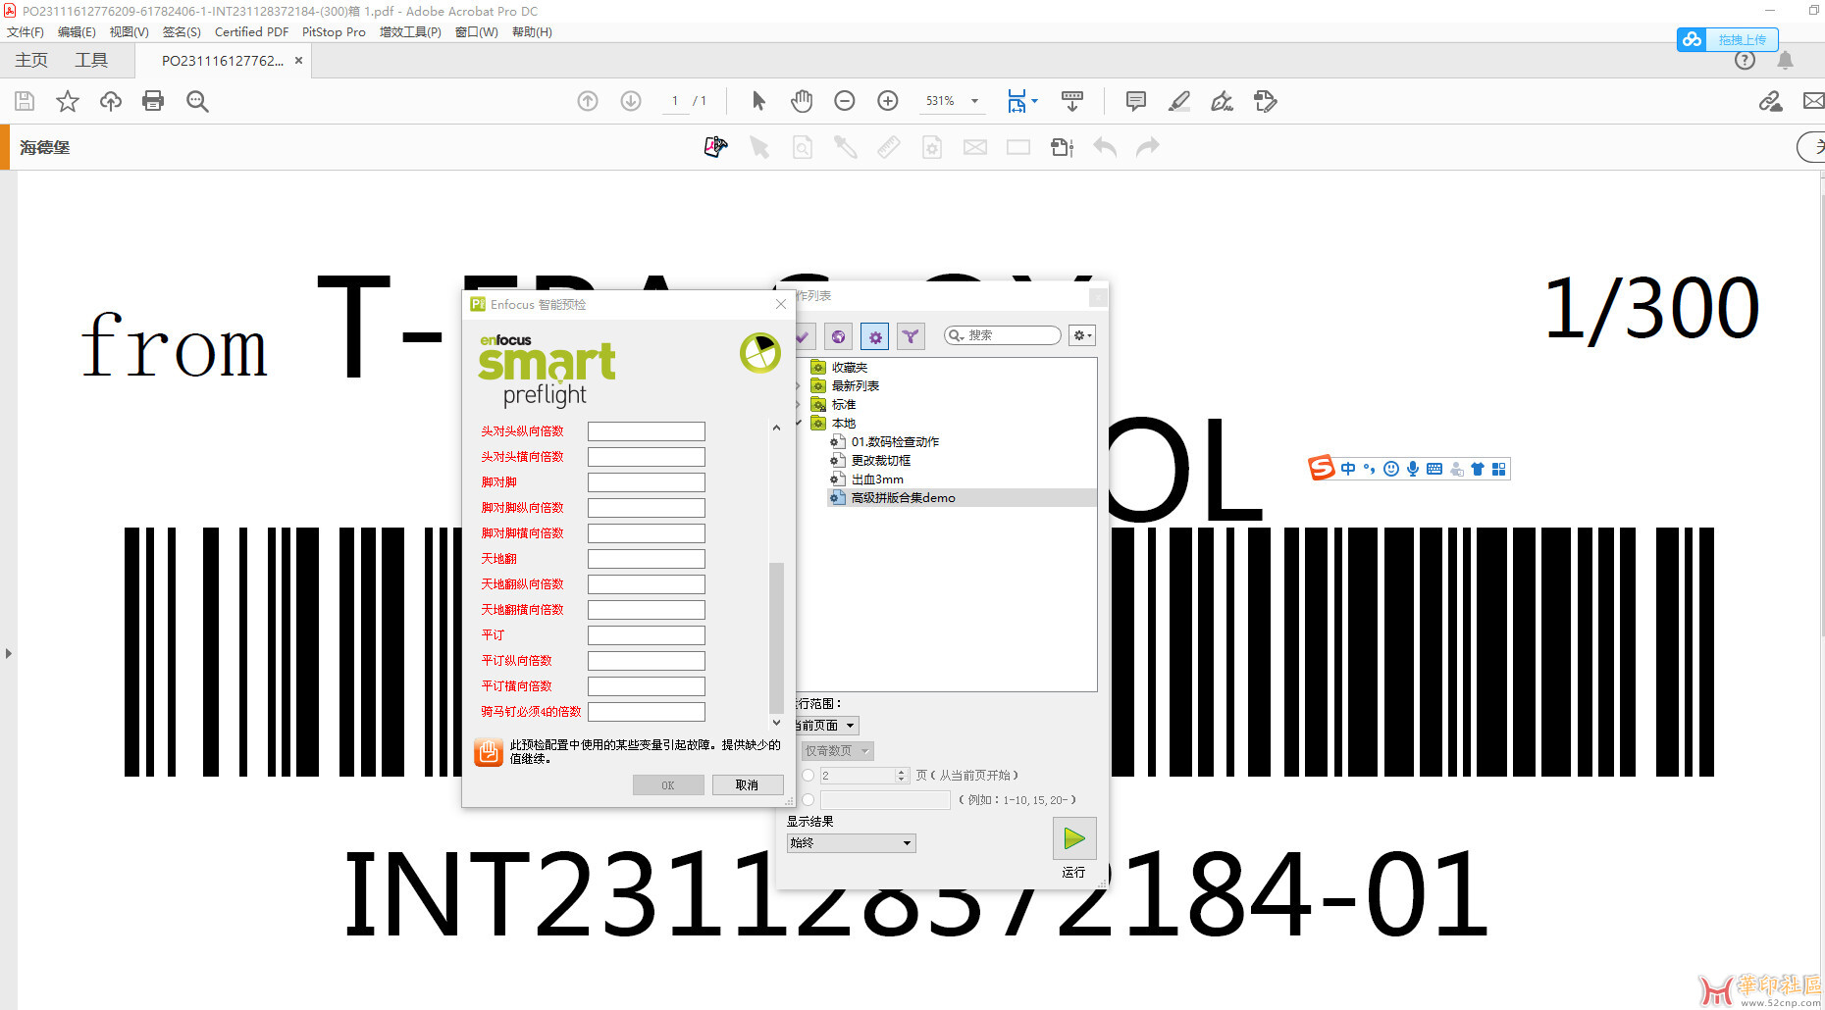Open the 文件(F) menu
The image size is (1825, 1010).
pos(26,32)
